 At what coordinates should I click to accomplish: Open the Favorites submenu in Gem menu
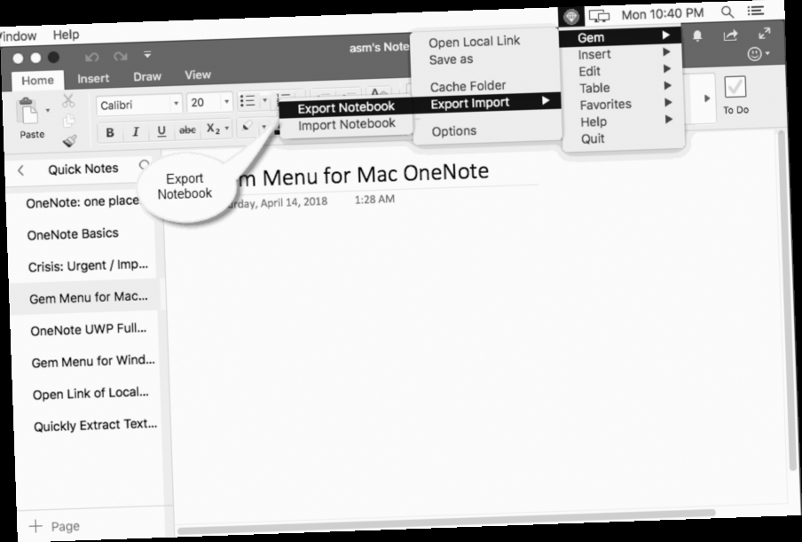pos(624,105)
